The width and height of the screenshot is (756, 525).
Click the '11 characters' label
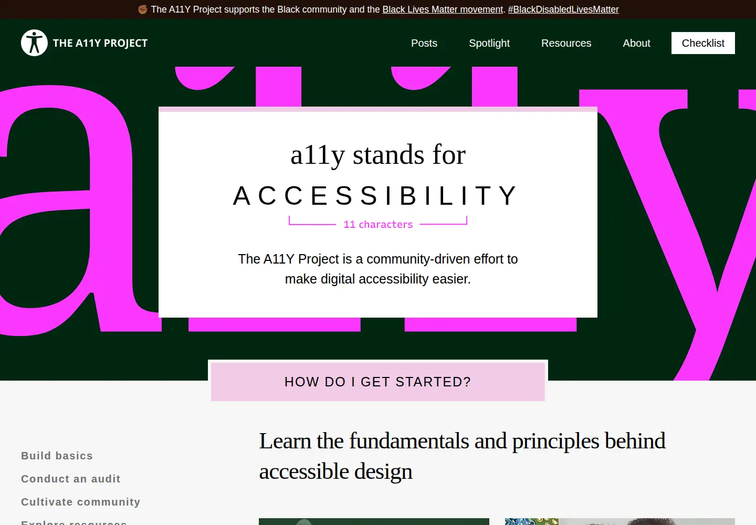(378, 224)
